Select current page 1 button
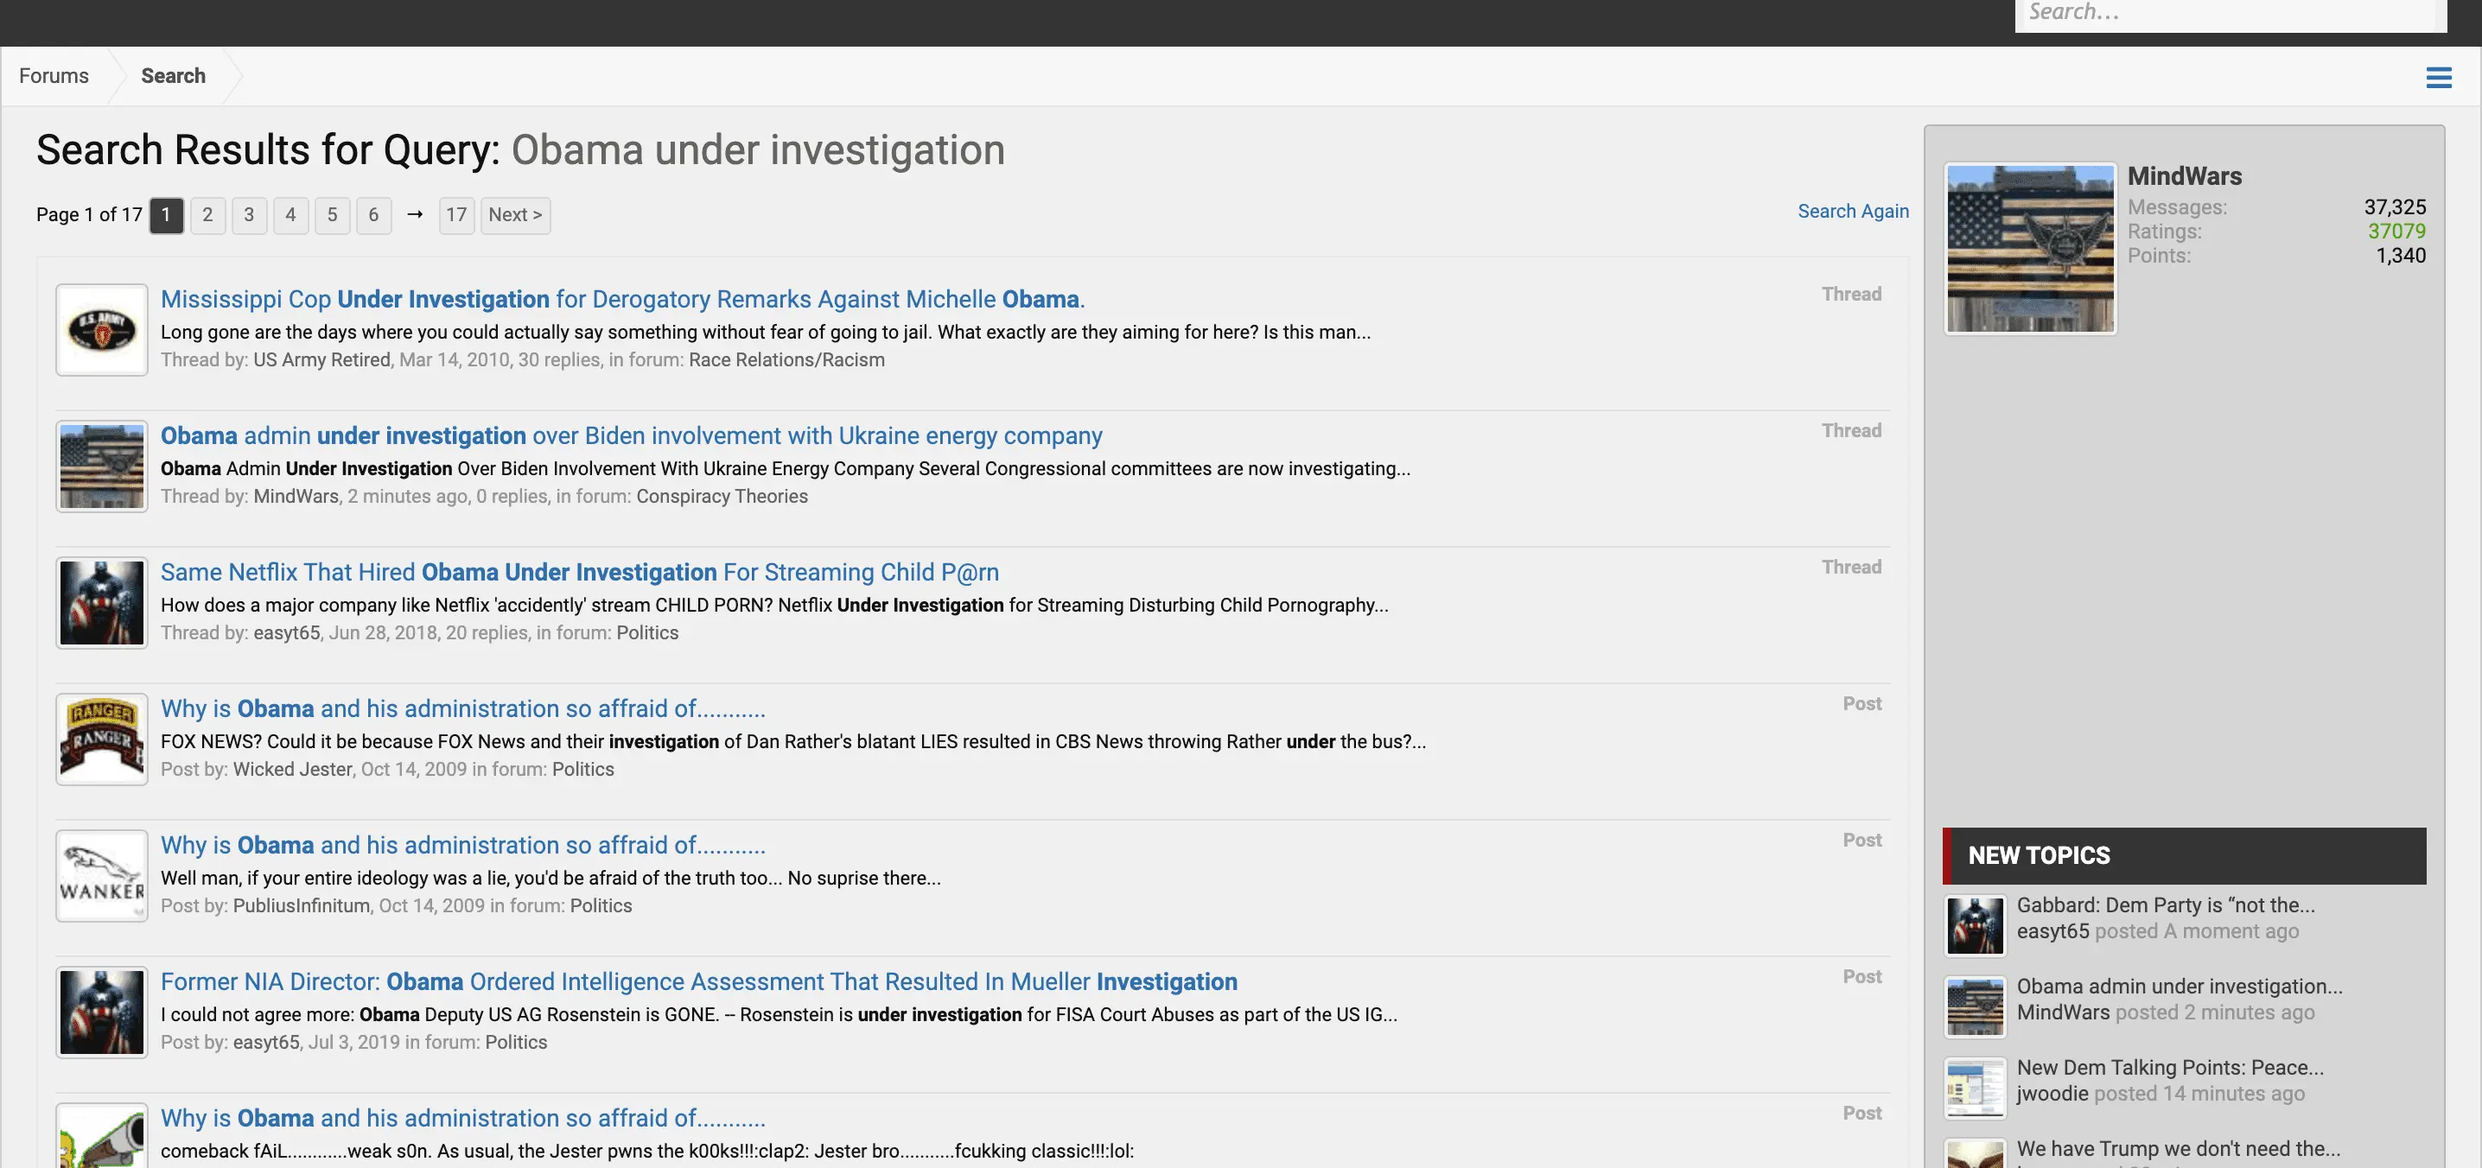 166,215
